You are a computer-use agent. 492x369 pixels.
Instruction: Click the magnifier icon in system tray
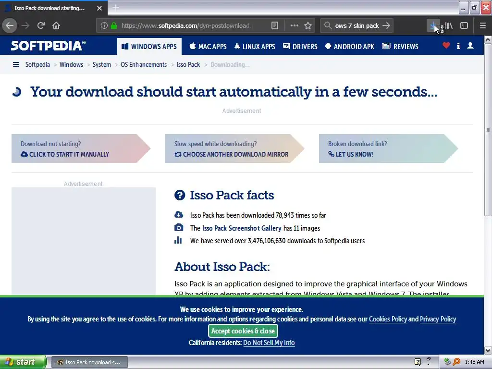(456, 362)
